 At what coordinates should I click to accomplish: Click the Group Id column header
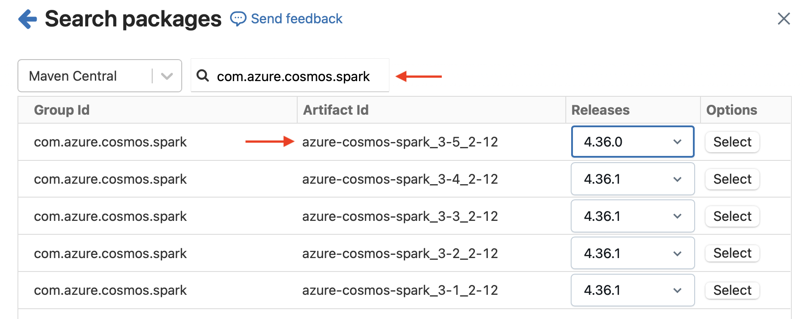point(62,110)
